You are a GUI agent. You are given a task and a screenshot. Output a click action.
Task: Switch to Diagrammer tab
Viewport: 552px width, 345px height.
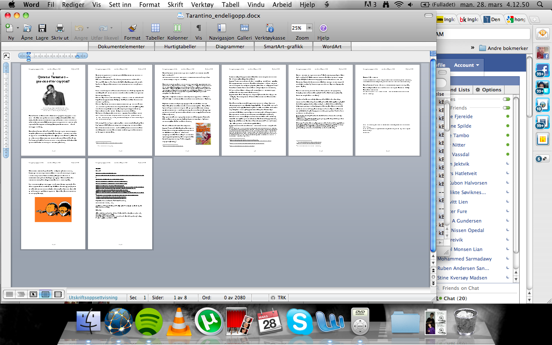[230, 47]
